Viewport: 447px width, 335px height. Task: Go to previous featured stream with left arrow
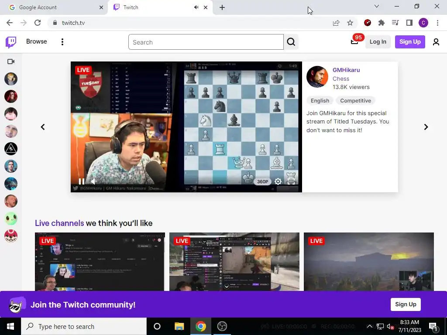[x=43, y=127]
